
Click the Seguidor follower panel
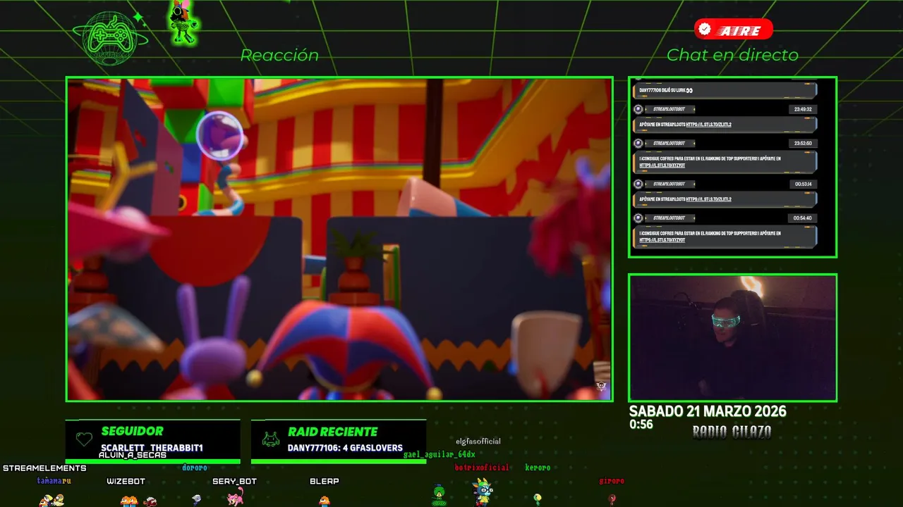pyautogui.click(x=153, y=442)
